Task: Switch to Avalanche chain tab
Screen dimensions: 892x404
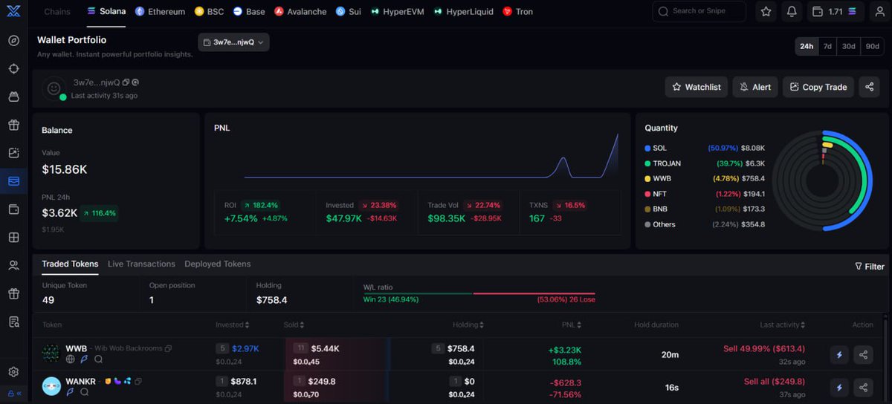Action: [300, 12]
